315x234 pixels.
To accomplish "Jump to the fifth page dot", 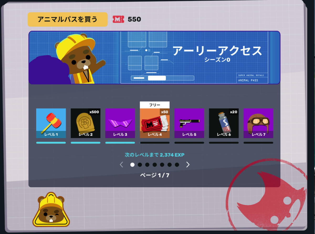I will (162, 164).
